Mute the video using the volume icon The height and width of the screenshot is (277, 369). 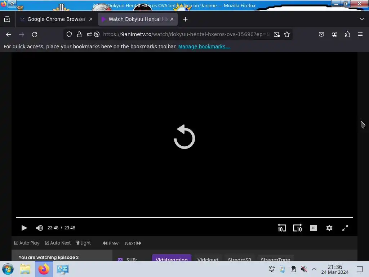pyautogui.click(x=39, y=228)
